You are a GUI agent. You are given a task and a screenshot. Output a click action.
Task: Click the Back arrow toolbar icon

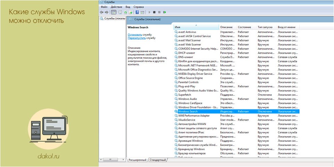tap(102, 12)
